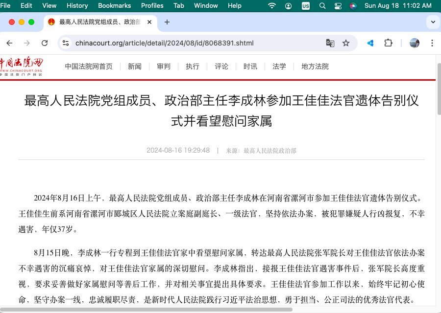The width and height of the screenshot is (441, 313).
Task: Bookmark this page with the star icon
Action: click(x=346, y=43)
